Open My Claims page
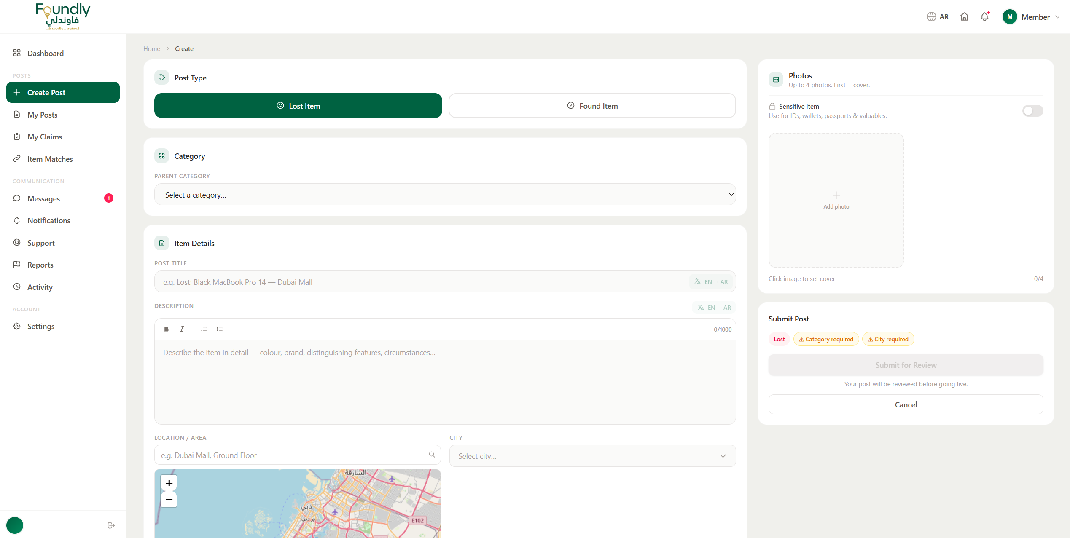This screenshot has width=1070, height=538. tap(63, 137)
